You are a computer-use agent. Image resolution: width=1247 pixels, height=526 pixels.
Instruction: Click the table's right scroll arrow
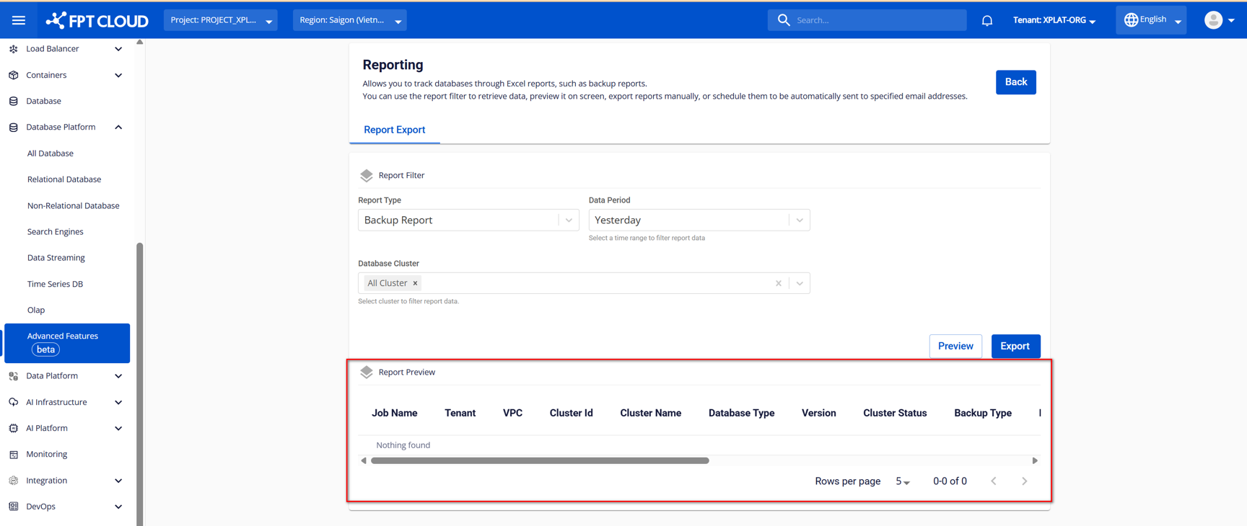click(x=1035, y=460)
